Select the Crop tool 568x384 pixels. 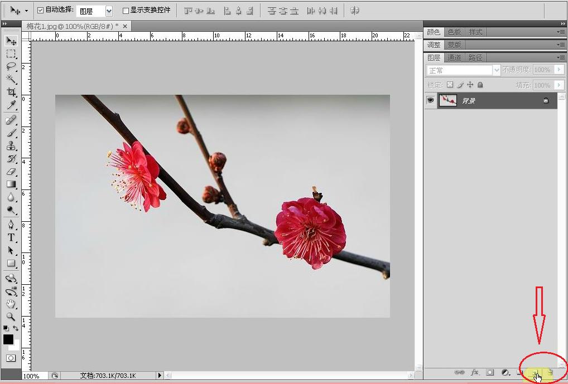pyautogui.click(x=11, y=92)
